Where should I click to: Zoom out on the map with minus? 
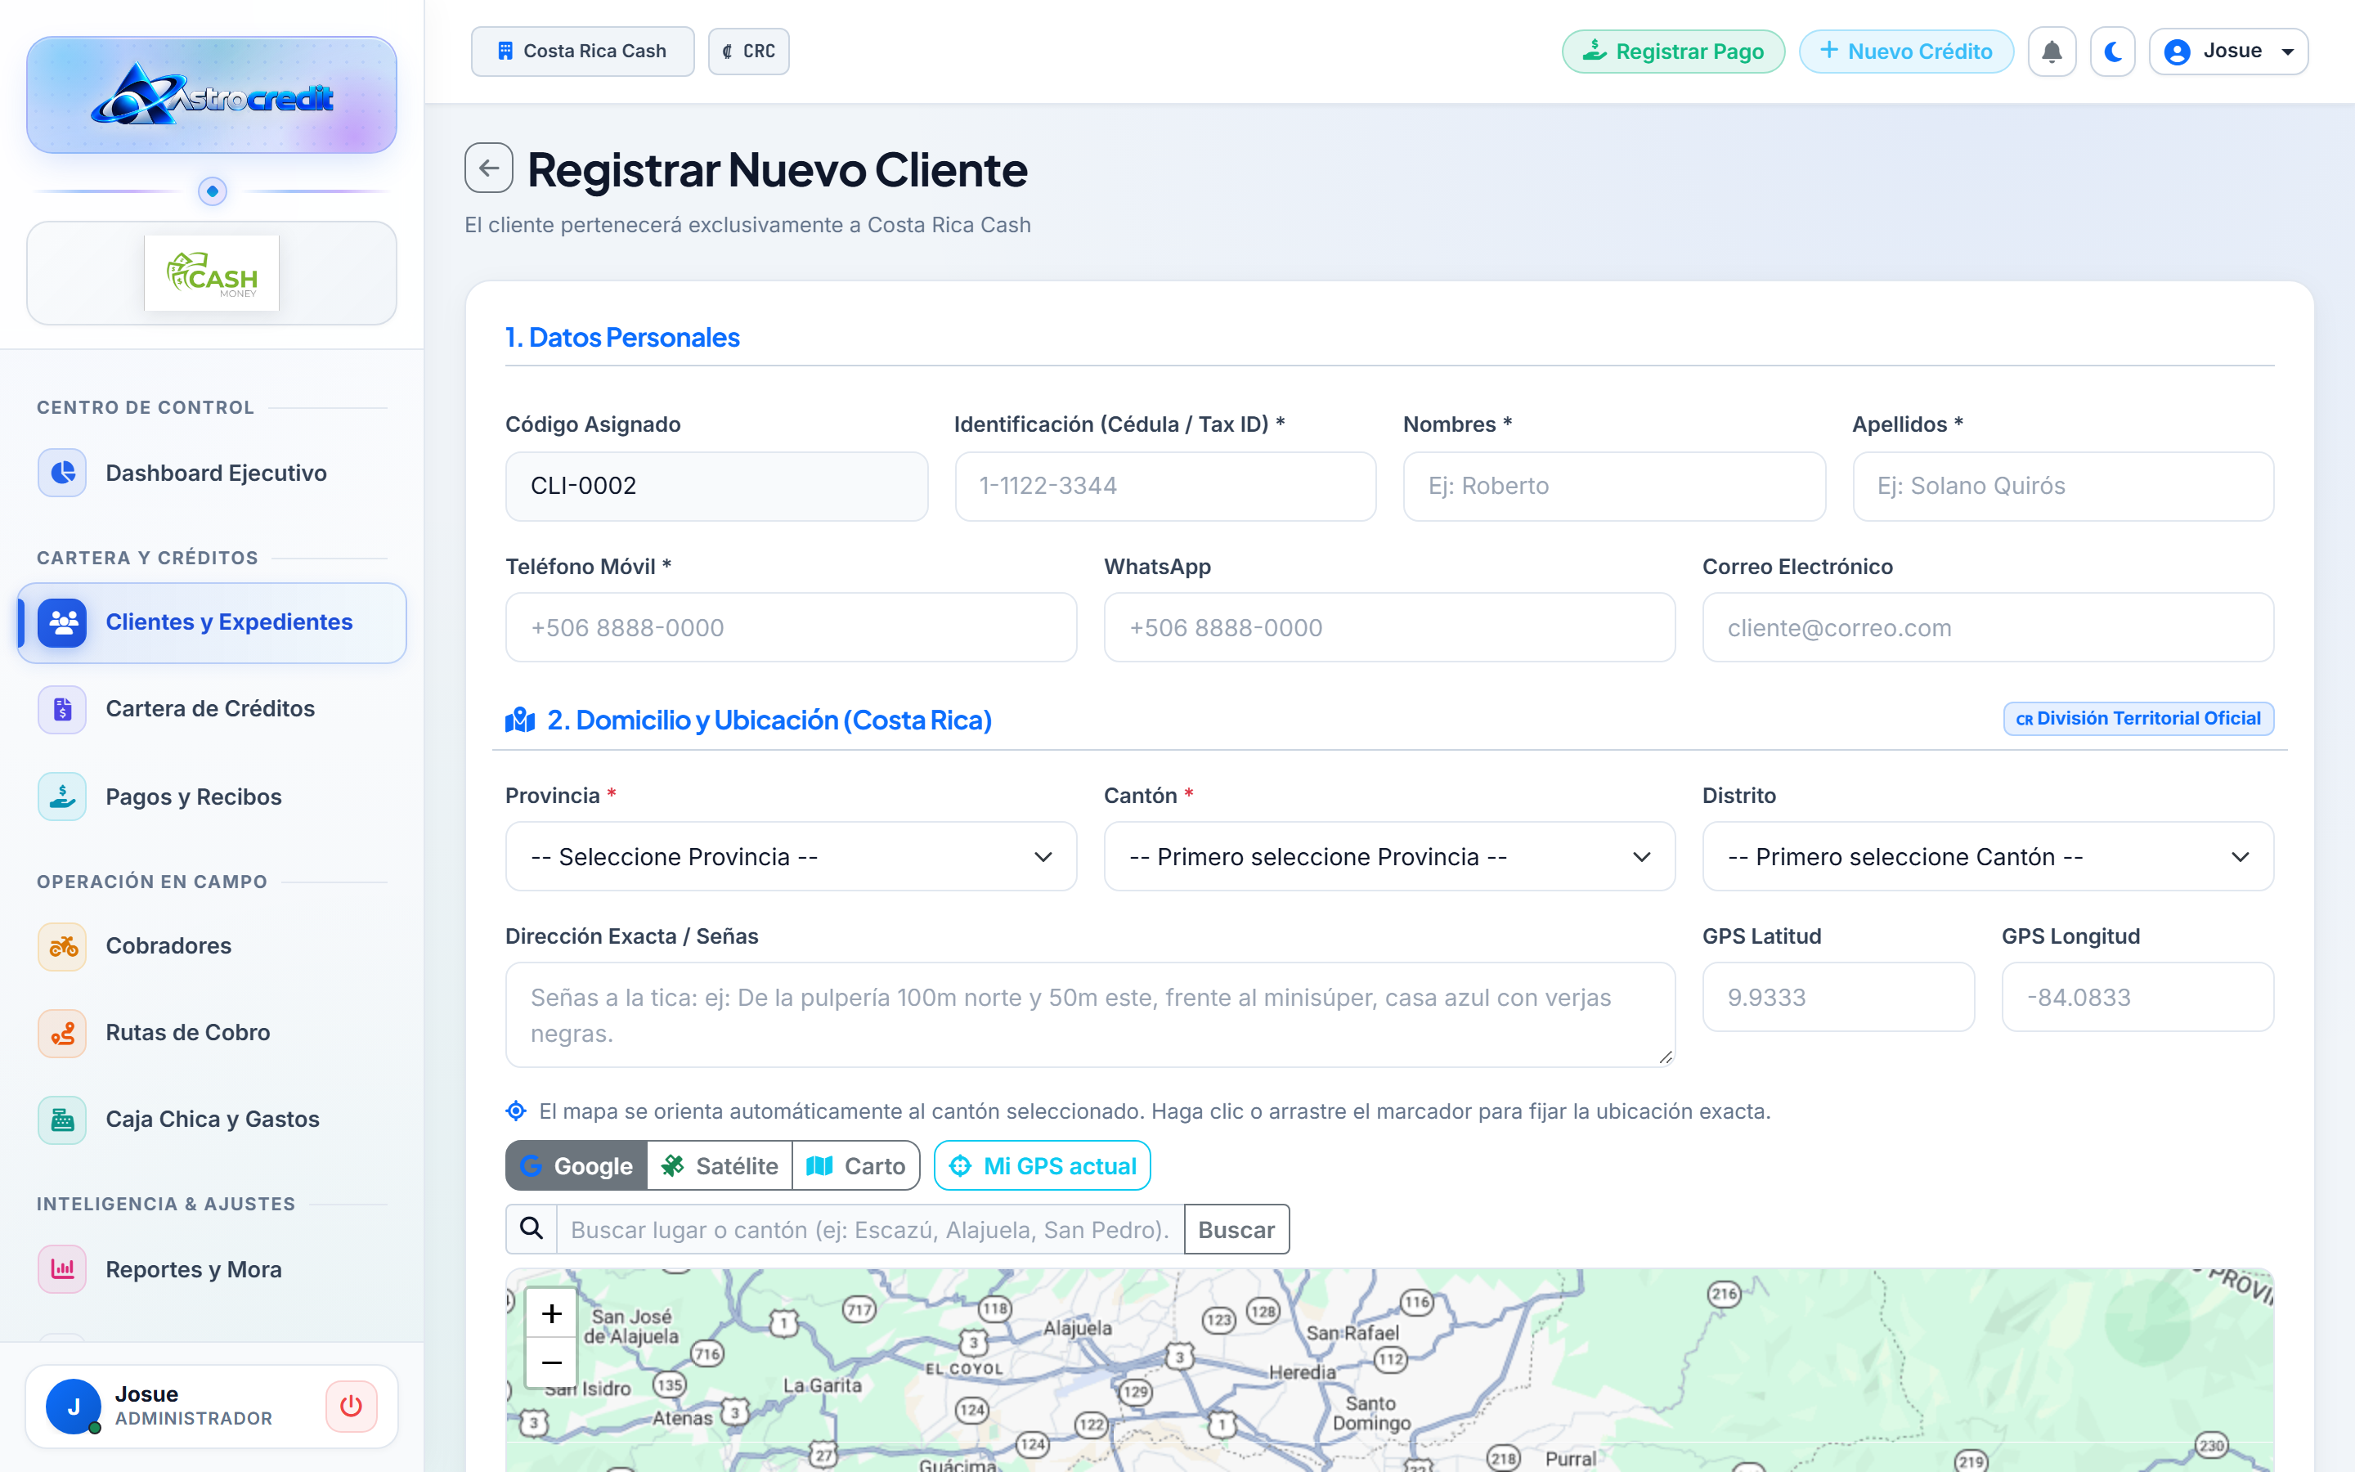point(552,1362)
